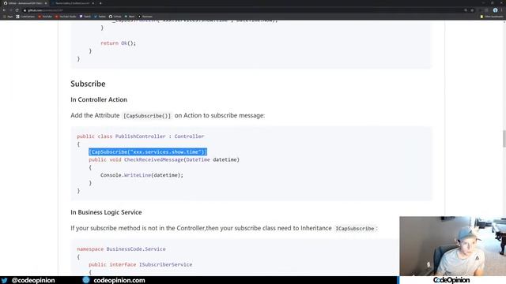Click the 'return Ok();' code line
The width and height of the screenshot is (506, 284).
118,43
